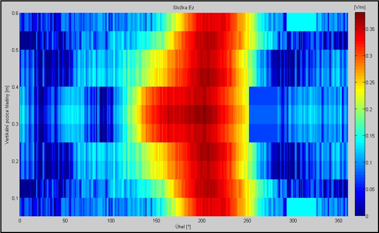Click the colorbar tick label '0.2'
The image size is (379, 233).
(x=369, y=109)
